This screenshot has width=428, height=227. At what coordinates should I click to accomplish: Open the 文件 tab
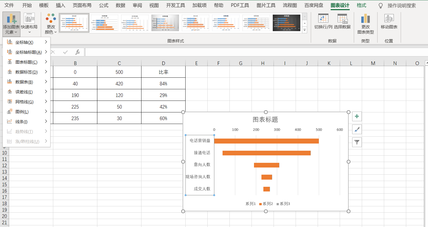point(9,6)
